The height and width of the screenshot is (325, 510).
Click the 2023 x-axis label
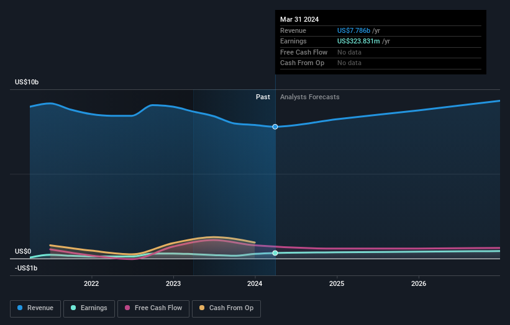tap(173, 283)
